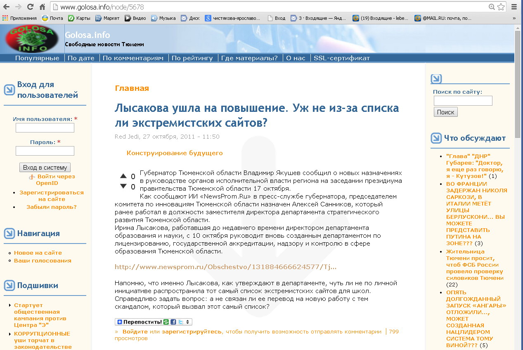Viewport: 523px width, 350px height.
Task: Open the Забыли пароль? link
Action: [52, 207]
